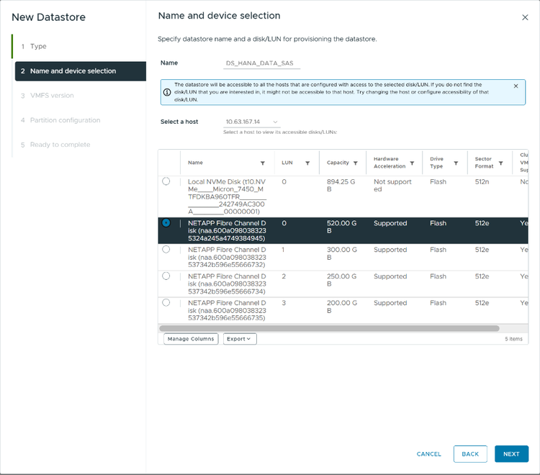Screen dimensions: 540x475
Task: Click the 894.25 GB capacity cell
Action: [341, 186]
